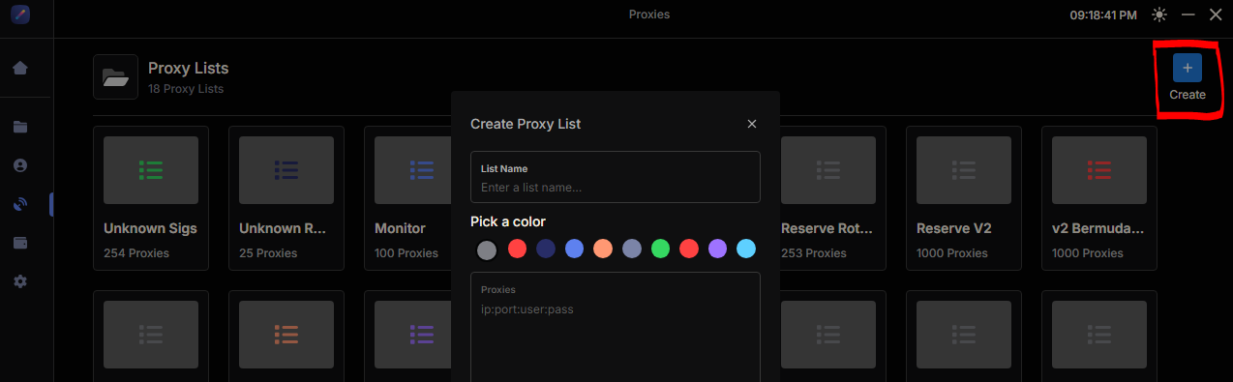Open the Unknown Sigs proxy list thumbnail
Viewport: 1233px width, 382px height.
pyautogui.click(x=151, y=170)
